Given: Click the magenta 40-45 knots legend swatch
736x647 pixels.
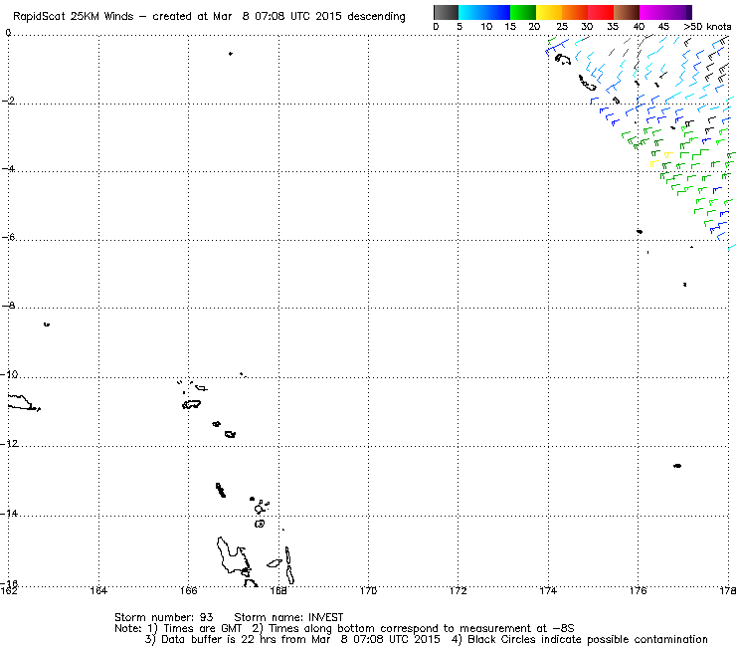Looking at the screenshot, I should pos(652,12).
